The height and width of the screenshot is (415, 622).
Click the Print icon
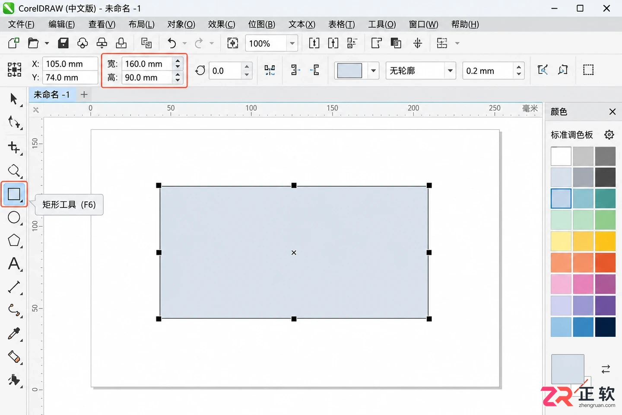pyautogui.click(x=121, y=43)
